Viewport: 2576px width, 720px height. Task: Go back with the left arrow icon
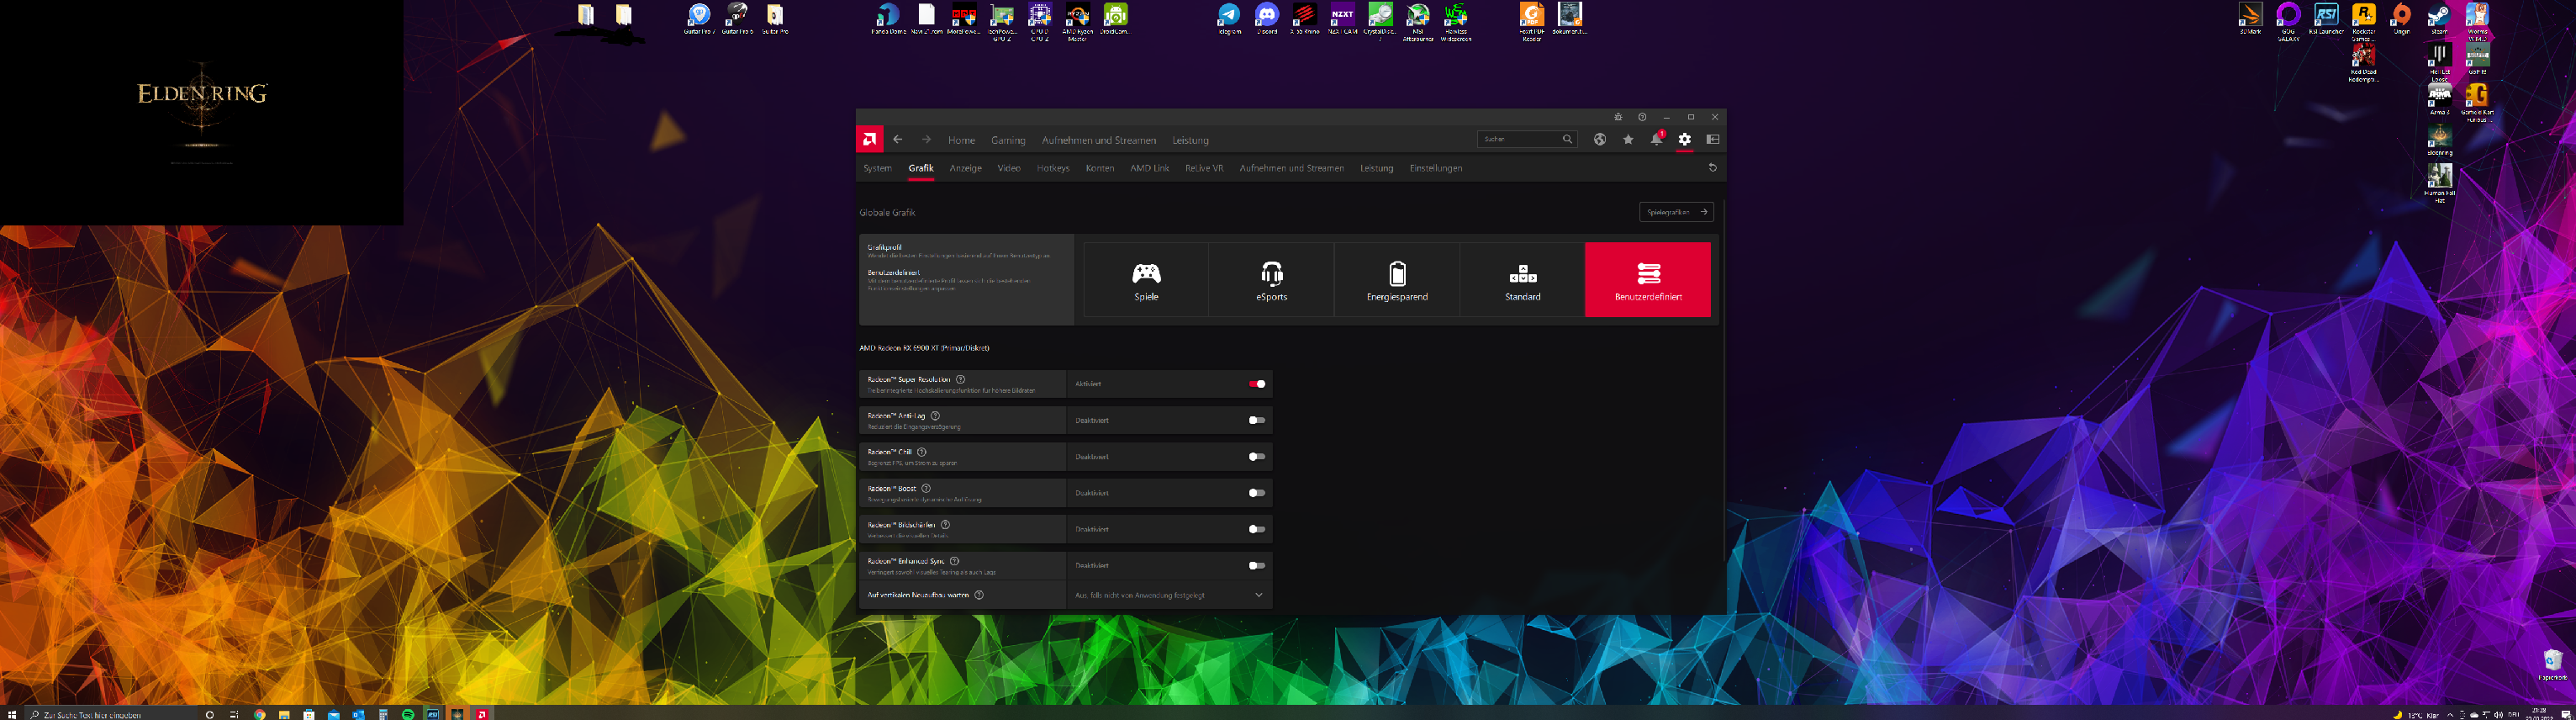tap(898, 140)
